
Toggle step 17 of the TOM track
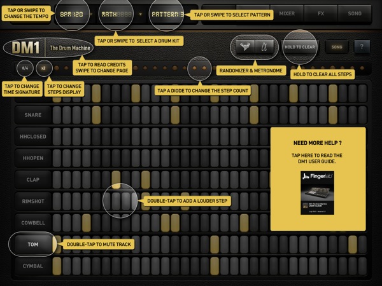215,245
